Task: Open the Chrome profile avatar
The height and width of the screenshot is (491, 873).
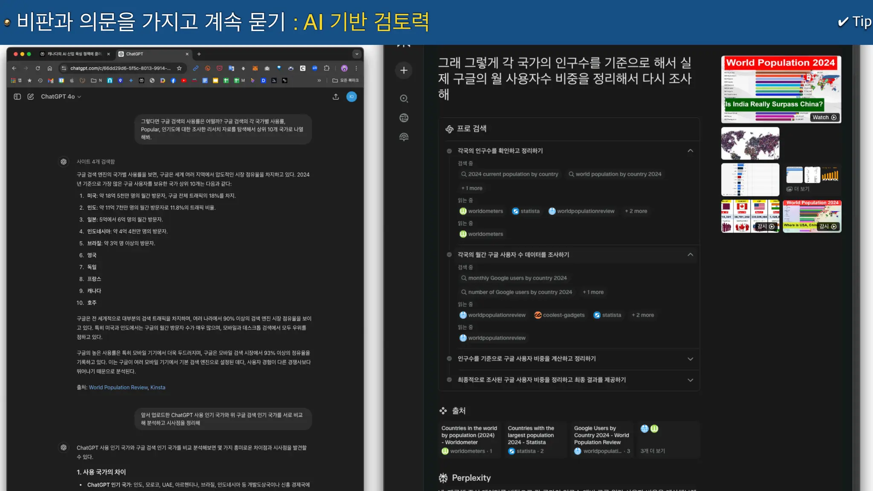Action: click(344, 68)
